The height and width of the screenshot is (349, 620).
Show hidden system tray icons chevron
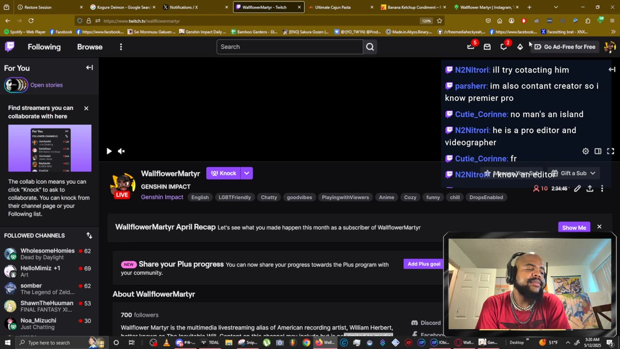click(x=568, y=343)
